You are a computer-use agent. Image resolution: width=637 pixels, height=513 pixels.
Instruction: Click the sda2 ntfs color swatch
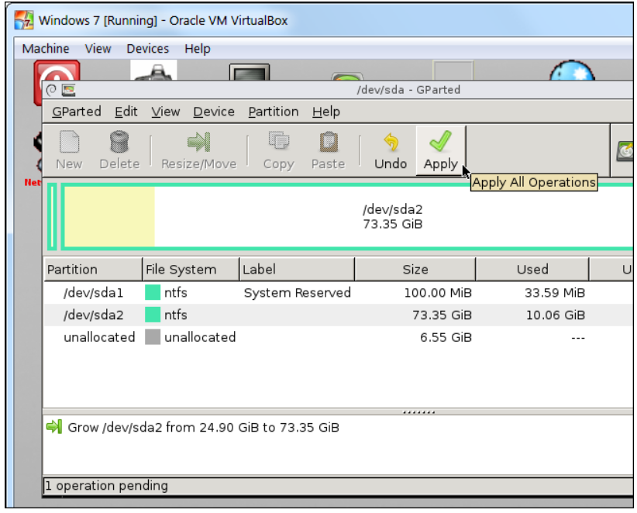point(153,315)
